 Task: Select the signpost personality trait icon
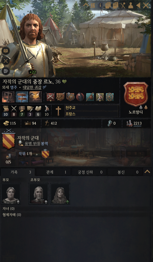click(22, 97)
